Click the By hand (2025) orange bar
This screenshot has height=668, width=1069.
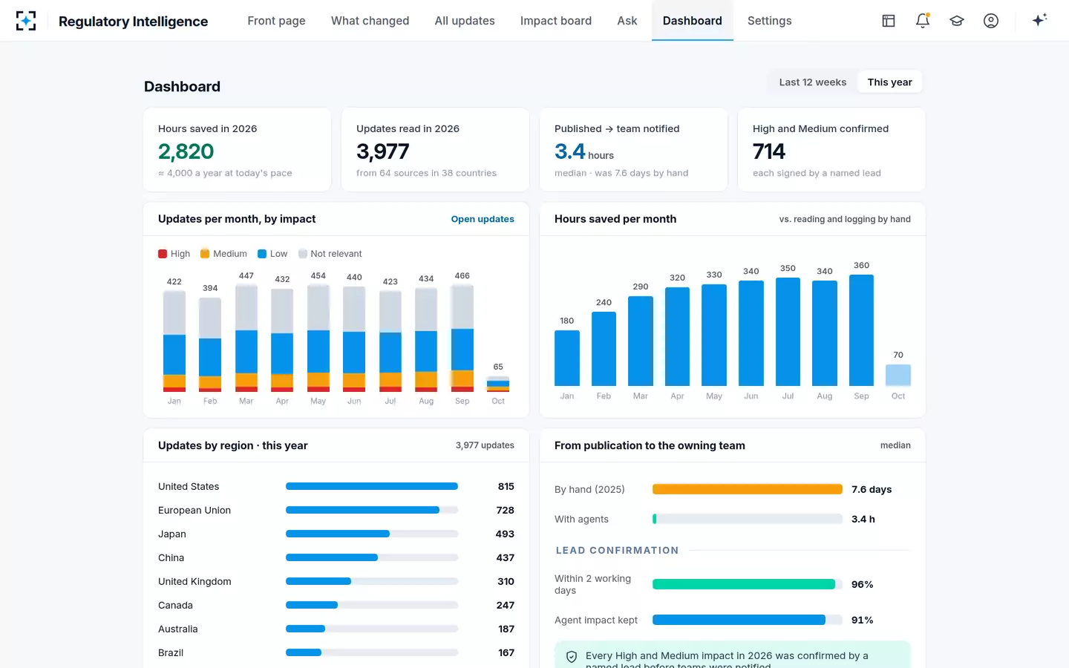748,489
